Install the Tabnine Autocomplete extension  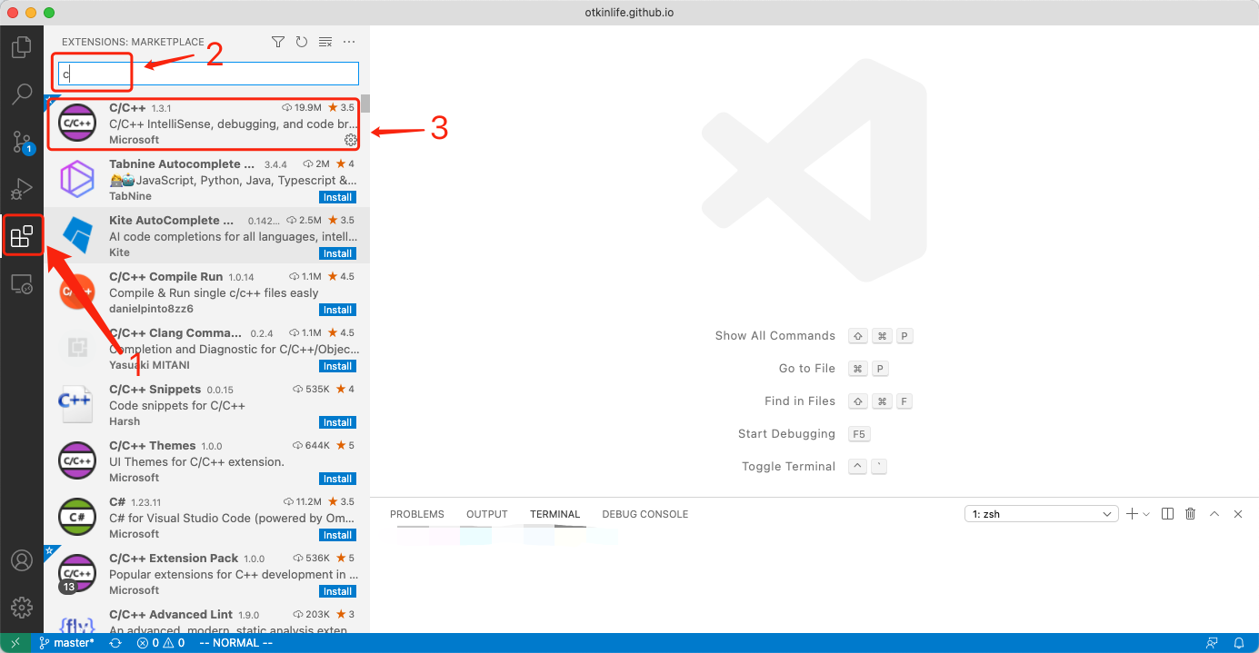click(x=337, y=197)
